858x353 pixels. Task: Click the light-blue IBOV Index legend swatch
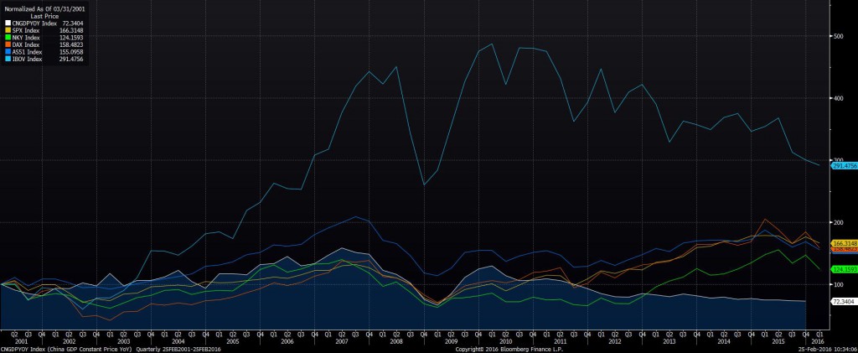coord(7,59)
